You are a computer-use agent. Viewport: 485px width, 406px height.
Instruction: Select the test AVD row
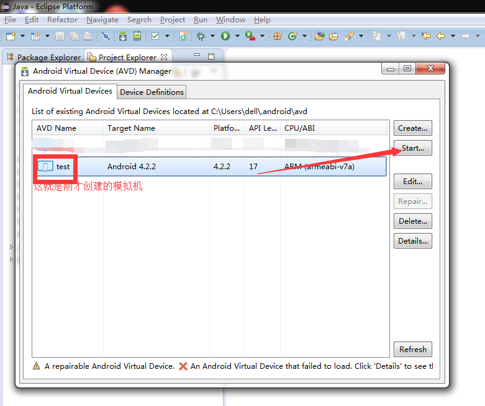point(209,166)
